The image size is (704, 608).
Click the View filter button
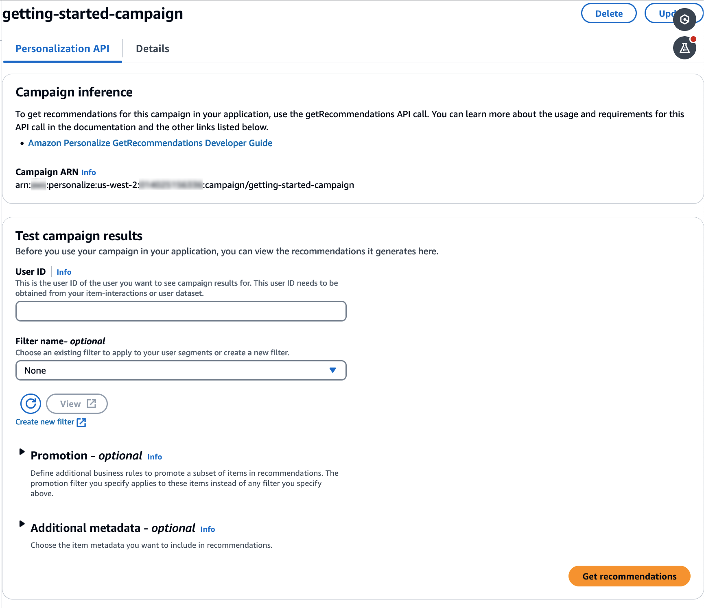[77, 404]
